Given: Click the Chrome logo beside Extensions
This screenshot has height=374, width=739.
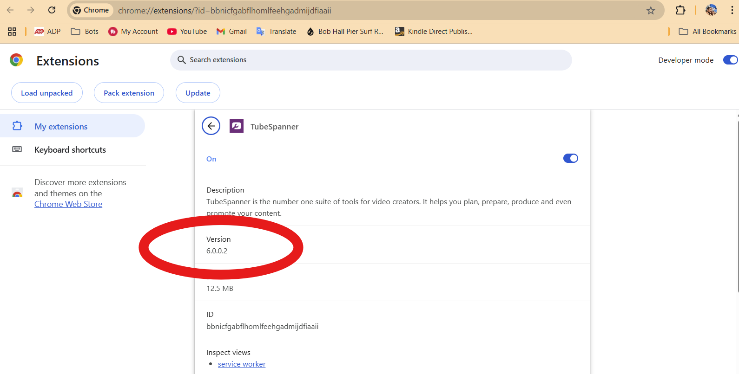Looking at the screenshot, I should 16,60.
